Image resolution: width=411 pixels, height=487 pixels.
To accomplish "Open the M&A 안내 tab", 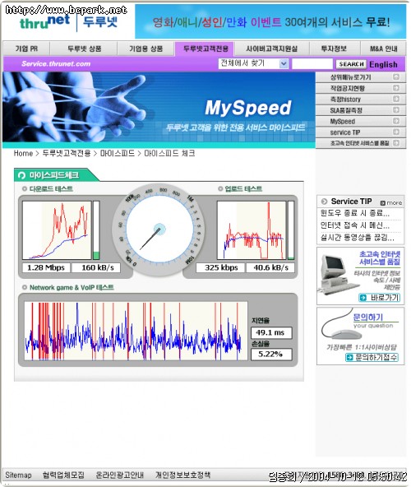I will (384, 49).
